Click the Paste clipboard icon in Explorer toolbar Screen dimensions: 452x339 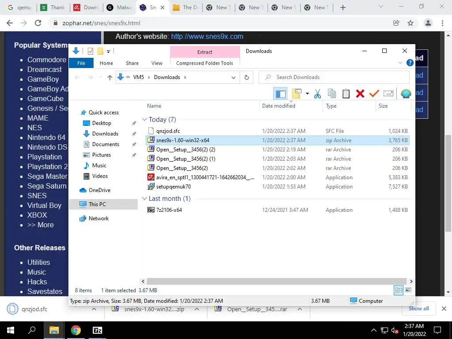[346, 94]
